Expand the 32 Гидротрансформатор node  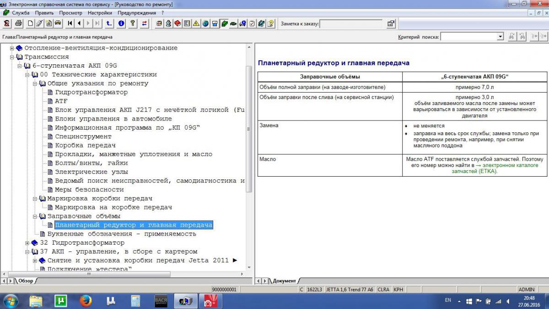point(27,243)
